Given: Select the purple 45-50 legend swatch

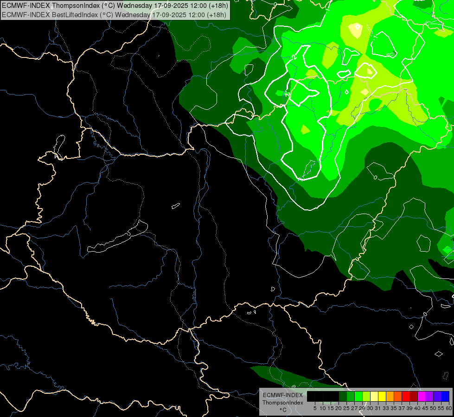Looking at the screenshot, I should tap(429, 396).
